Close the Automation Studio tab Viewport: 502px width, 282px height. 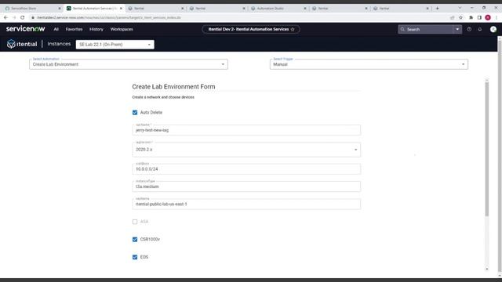click(x=305, y=9)
